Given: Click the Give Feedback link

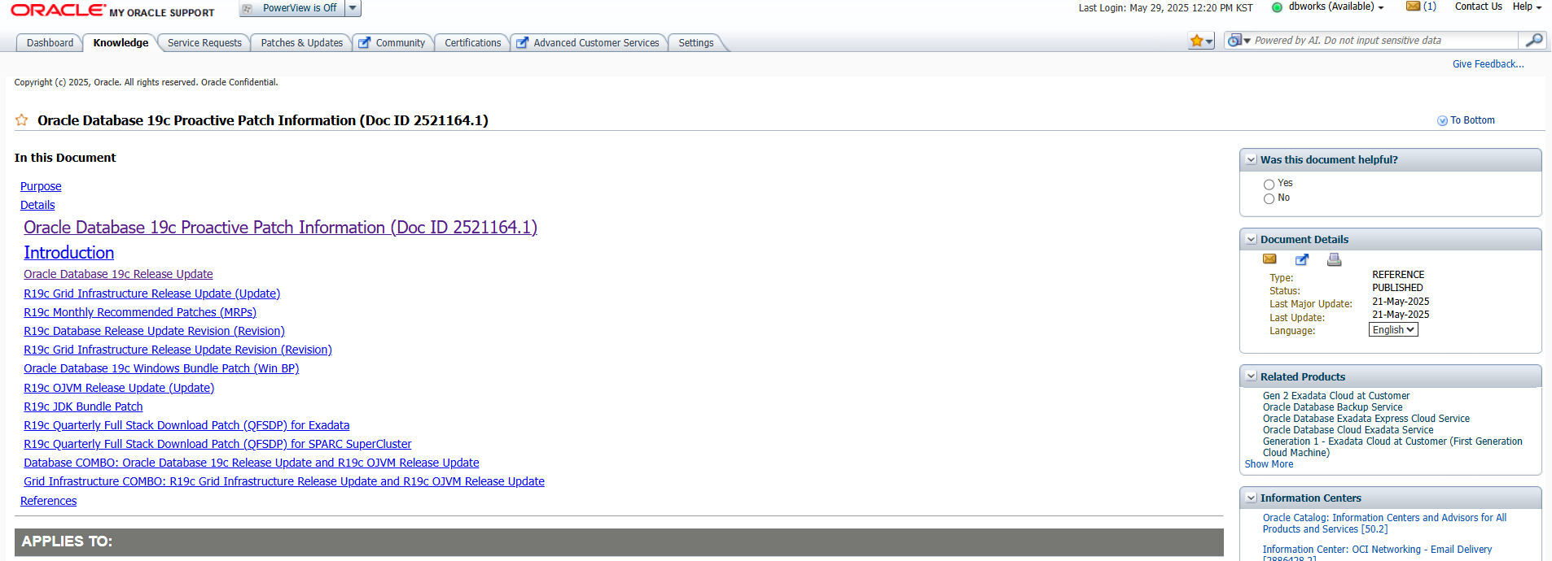Looking at the screenshot, I should (x=1488, y=64).
